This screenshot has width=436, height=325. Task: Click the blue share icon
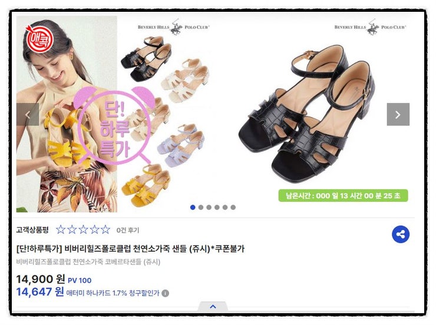401,234
